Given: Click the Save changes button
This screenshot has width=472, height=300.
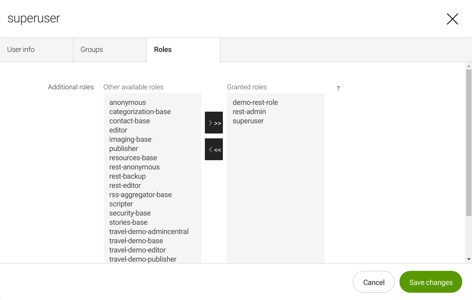Looking at the screenshot, I should point(430,282).
